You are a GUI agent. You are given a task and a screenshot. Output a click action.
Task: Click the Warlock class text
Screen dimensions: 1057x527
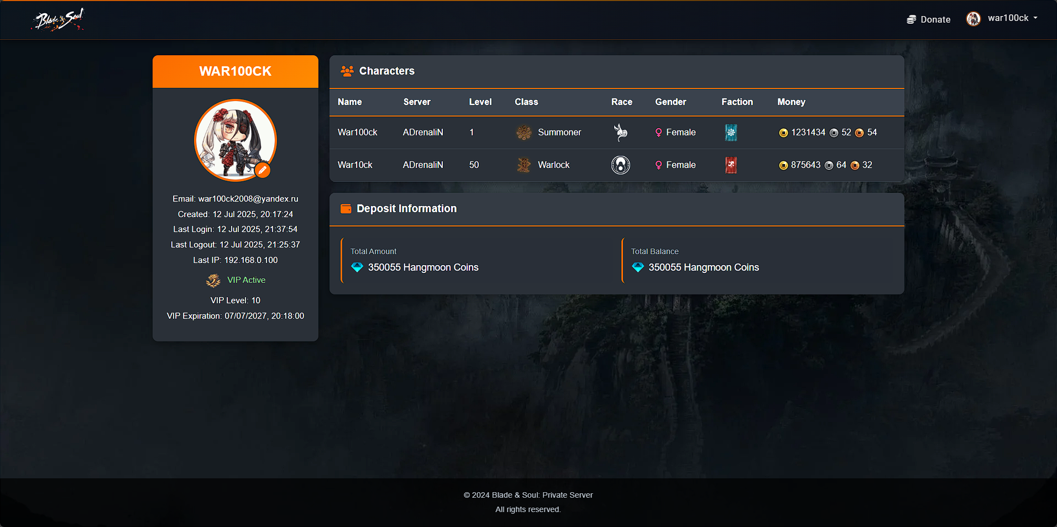(554, 165)
